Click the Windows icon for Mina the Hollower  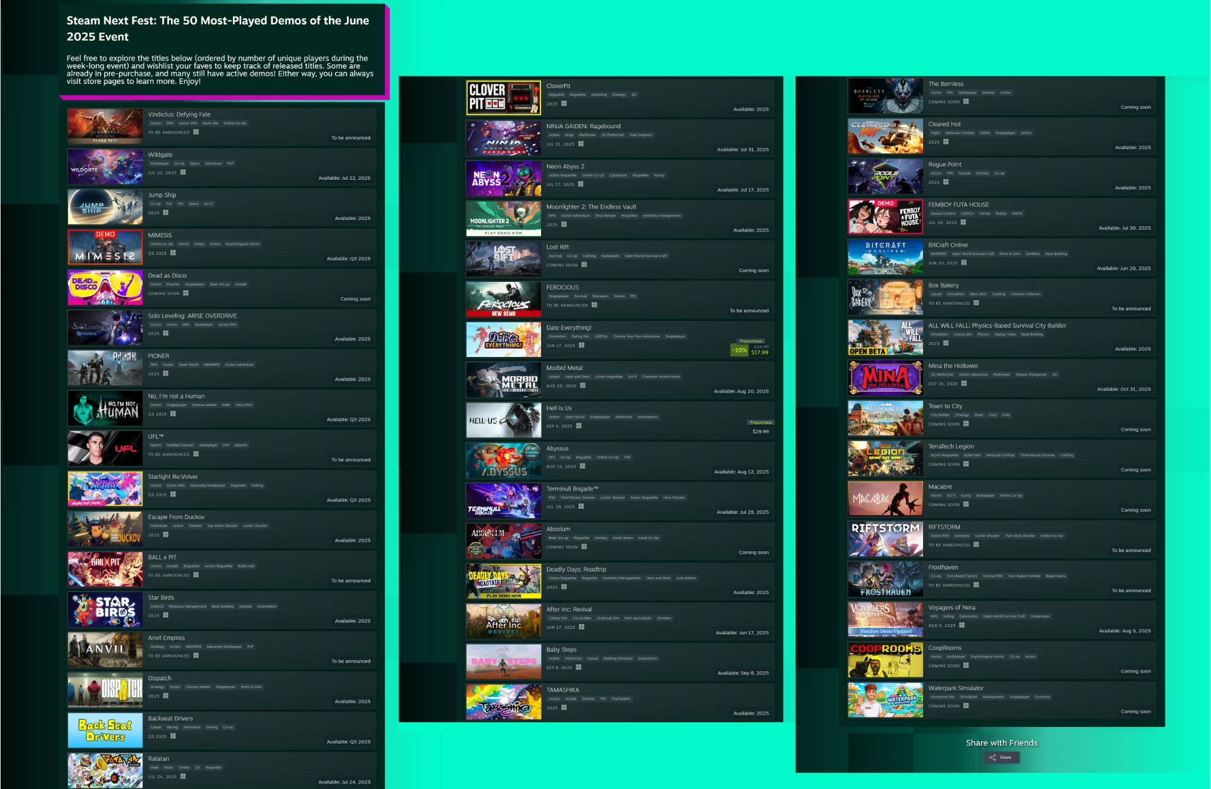click(x=964, y=384)
